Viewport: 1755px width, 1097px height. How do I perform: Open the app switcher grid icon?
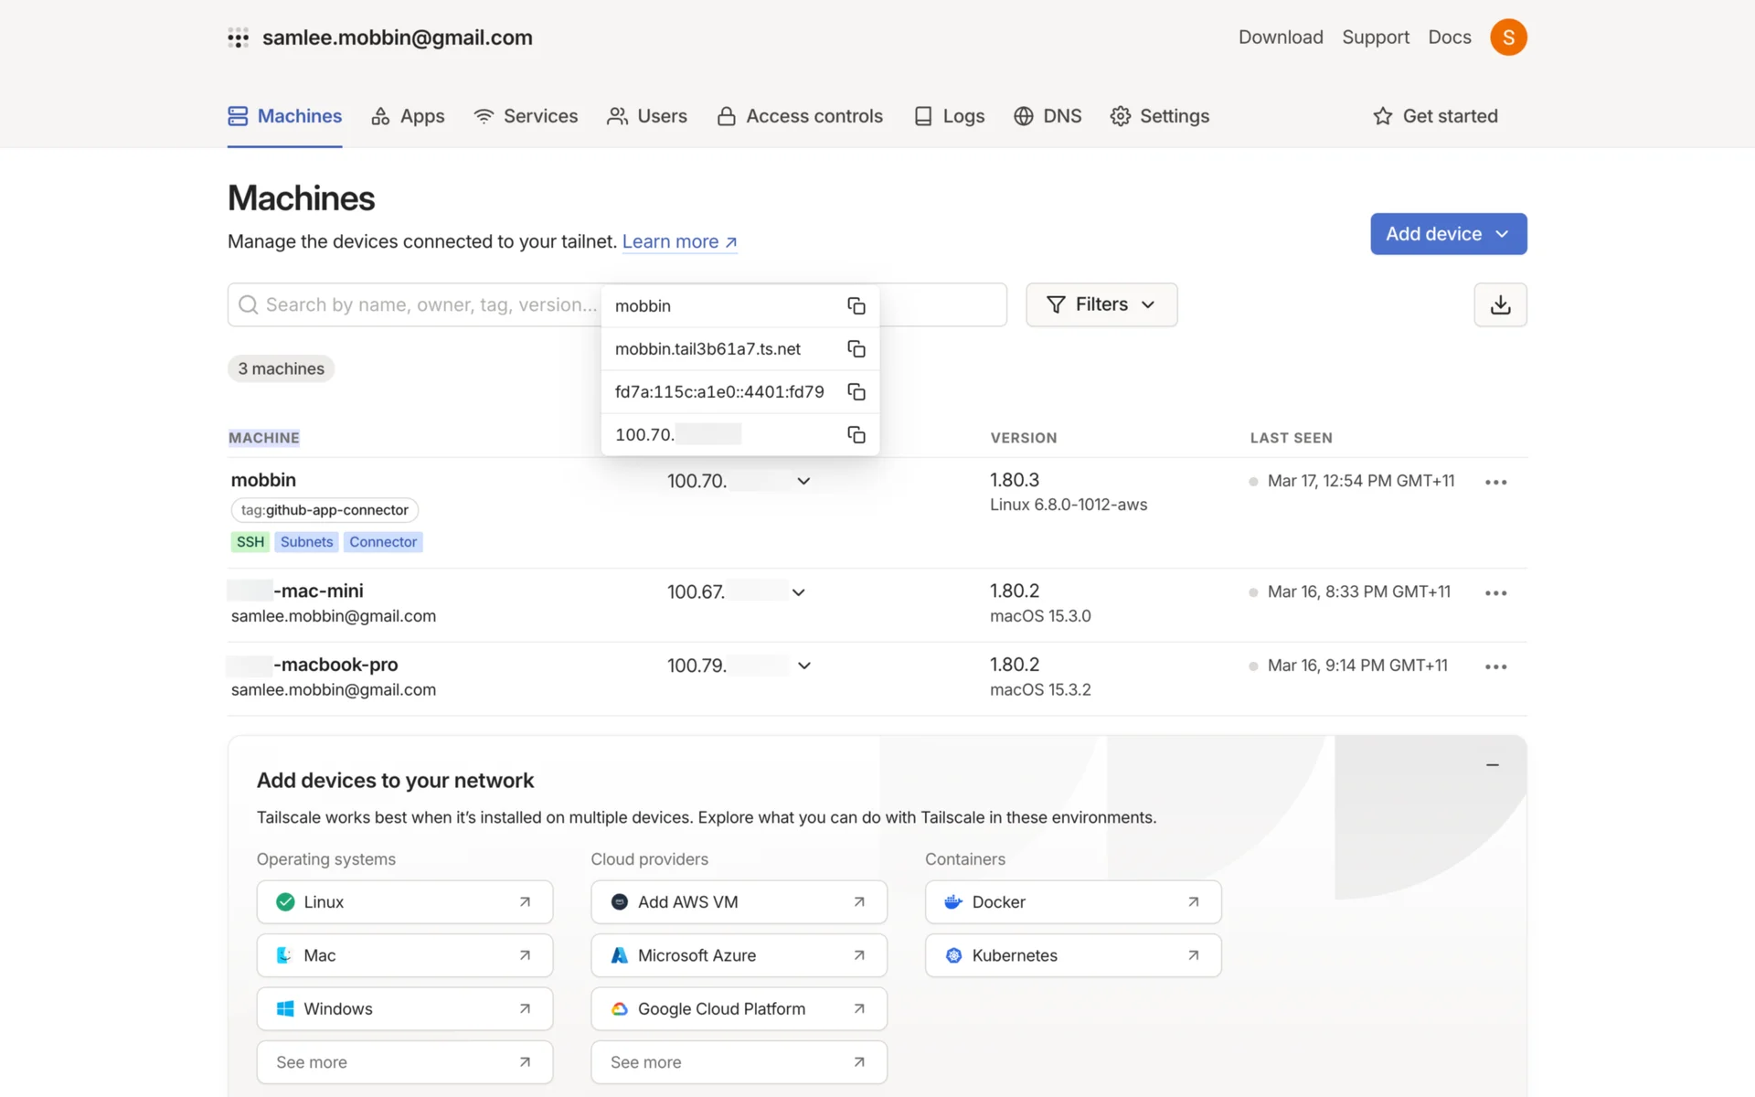coord(239,37)
